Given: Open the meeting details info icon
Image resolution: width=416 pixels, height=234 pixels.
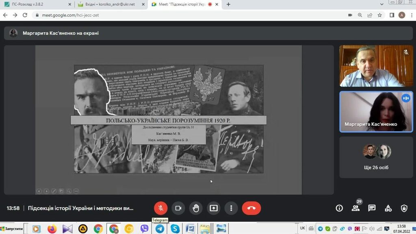Looking at the screenshot, I should point(339,208).
